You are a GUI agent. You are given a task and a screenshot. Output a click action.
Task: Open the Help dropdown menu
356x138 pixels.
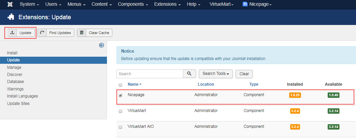tap(194, 4)
